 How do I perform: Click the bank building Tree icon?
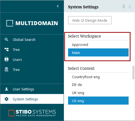pyautogui.click(x=6, y=69)
